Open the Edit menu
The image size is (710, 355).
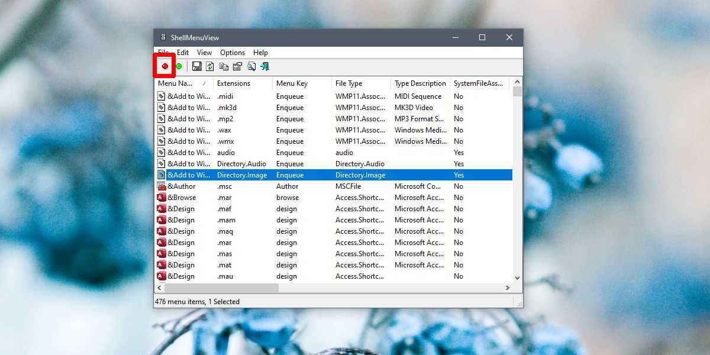[x=183, y=53]
